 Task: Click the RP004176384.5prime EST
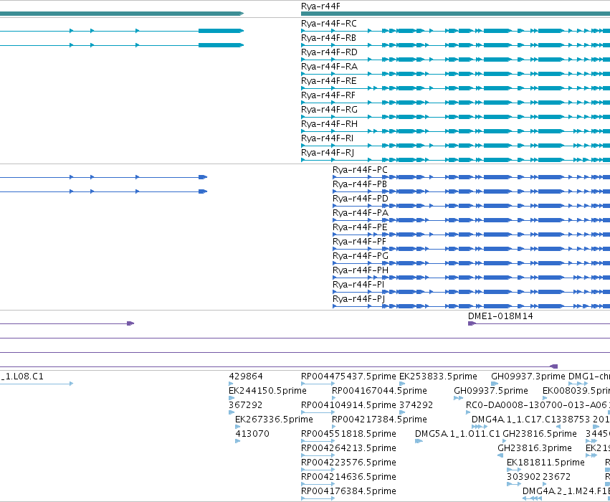click(x=348, y=492)
